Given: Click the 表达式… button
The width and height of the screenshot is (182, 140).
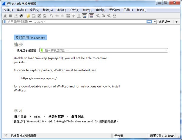Looking at the screenshot, I should 165,22.
